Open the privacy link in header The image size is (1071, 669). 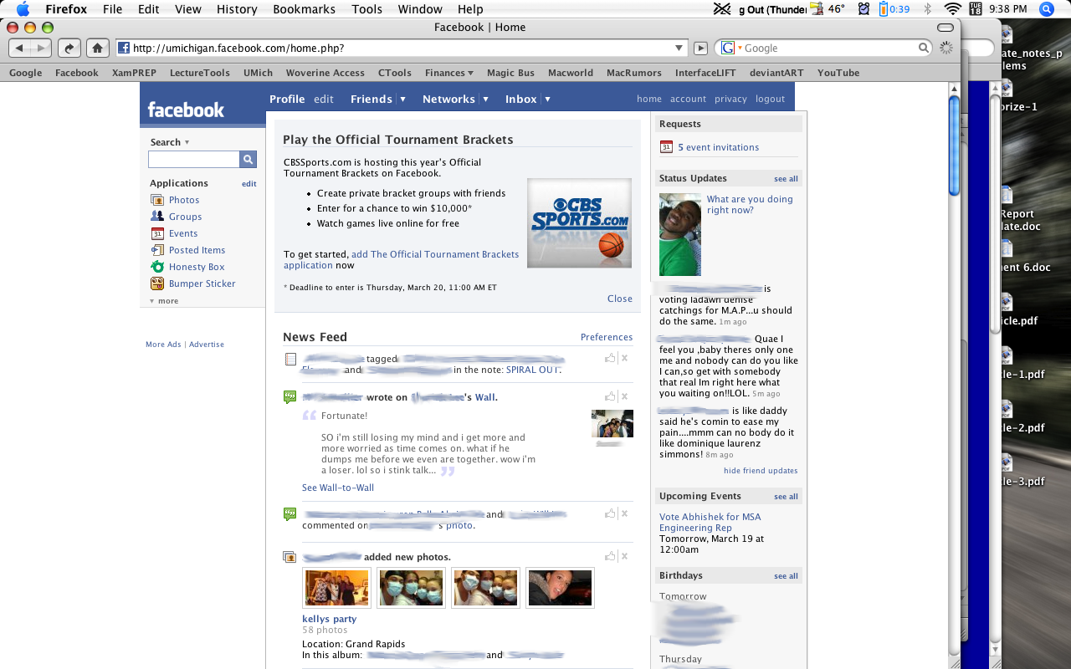point(730,99)
